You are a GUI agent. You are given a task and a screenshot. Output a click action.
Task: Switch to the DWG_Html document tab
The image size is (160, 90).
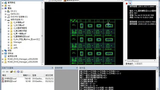pyautogui.click(x=55, y=0)
